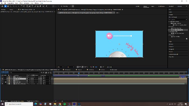
Task: Open the Content-Aware Fill panel
Action: tap(173, 54)
